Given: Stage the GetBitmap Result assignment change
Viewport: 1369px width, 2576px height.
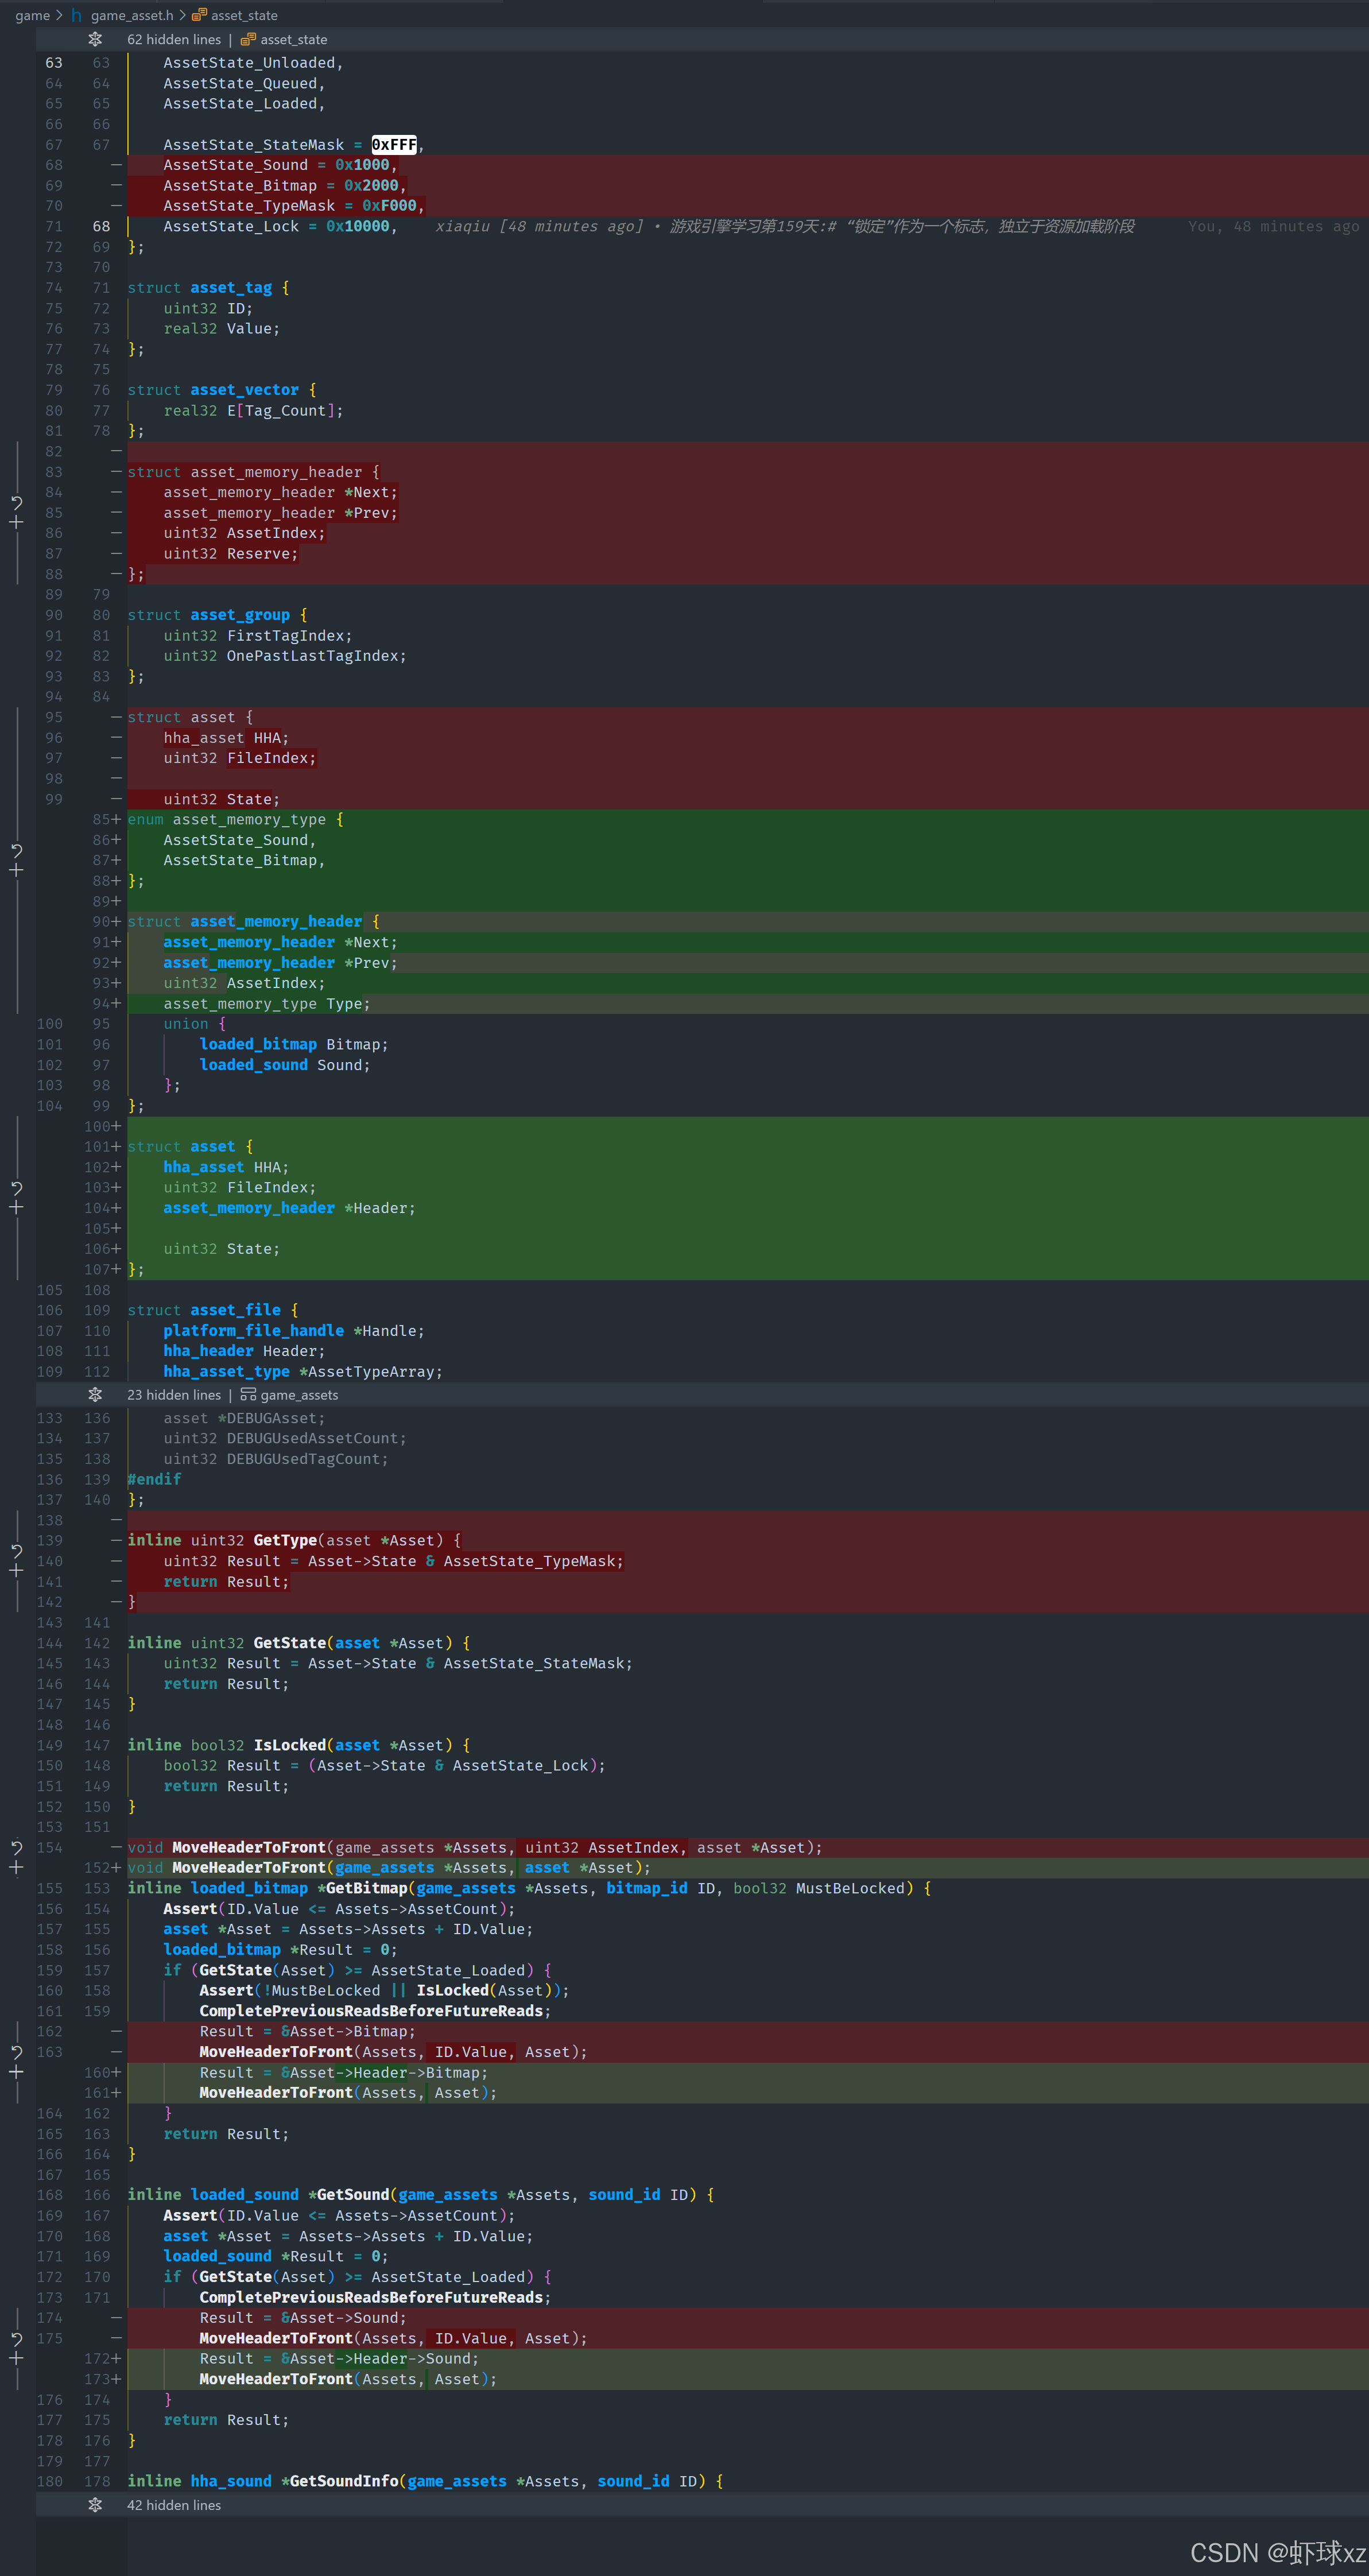Looking at the screenshot, I should [16, 2072].
